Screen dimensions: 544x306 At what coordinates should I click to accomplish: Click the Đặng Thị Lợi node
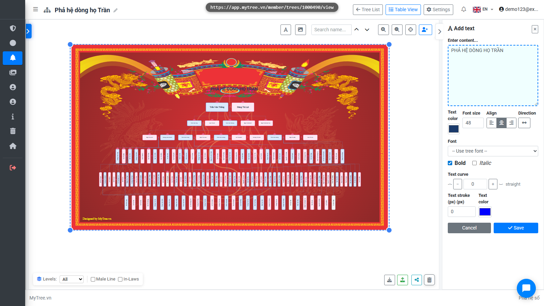click(243, 107)
